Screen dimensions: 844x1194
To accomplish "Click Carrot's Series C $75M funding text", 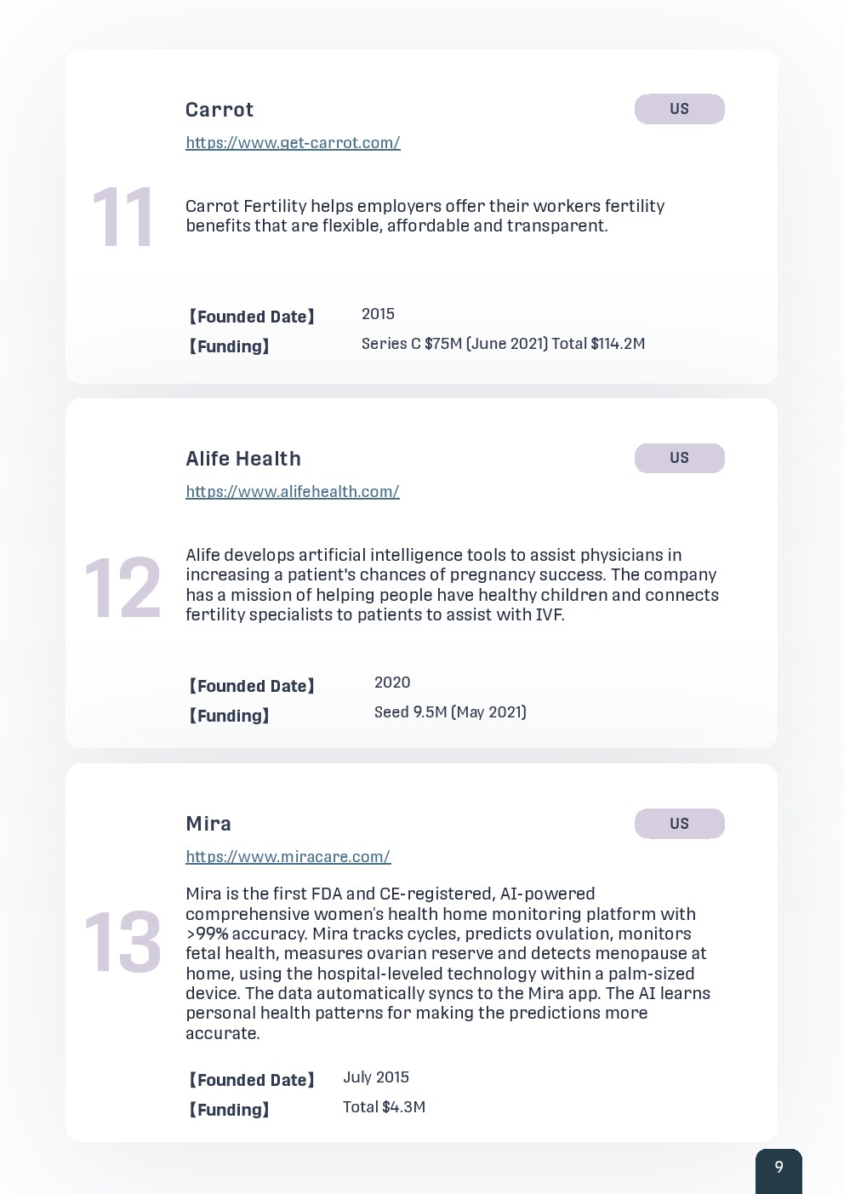I will point(503,344).
